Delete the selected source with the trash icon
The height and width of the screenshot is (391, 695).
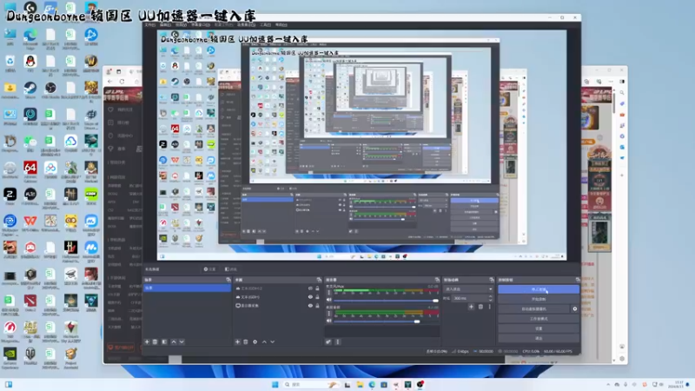[x=246, y=341]
